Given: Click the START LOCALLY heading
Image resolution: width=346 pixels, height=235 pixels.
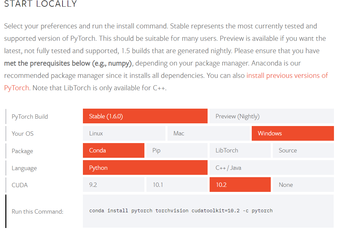Looking at the screenshot, I should [40, 4].
